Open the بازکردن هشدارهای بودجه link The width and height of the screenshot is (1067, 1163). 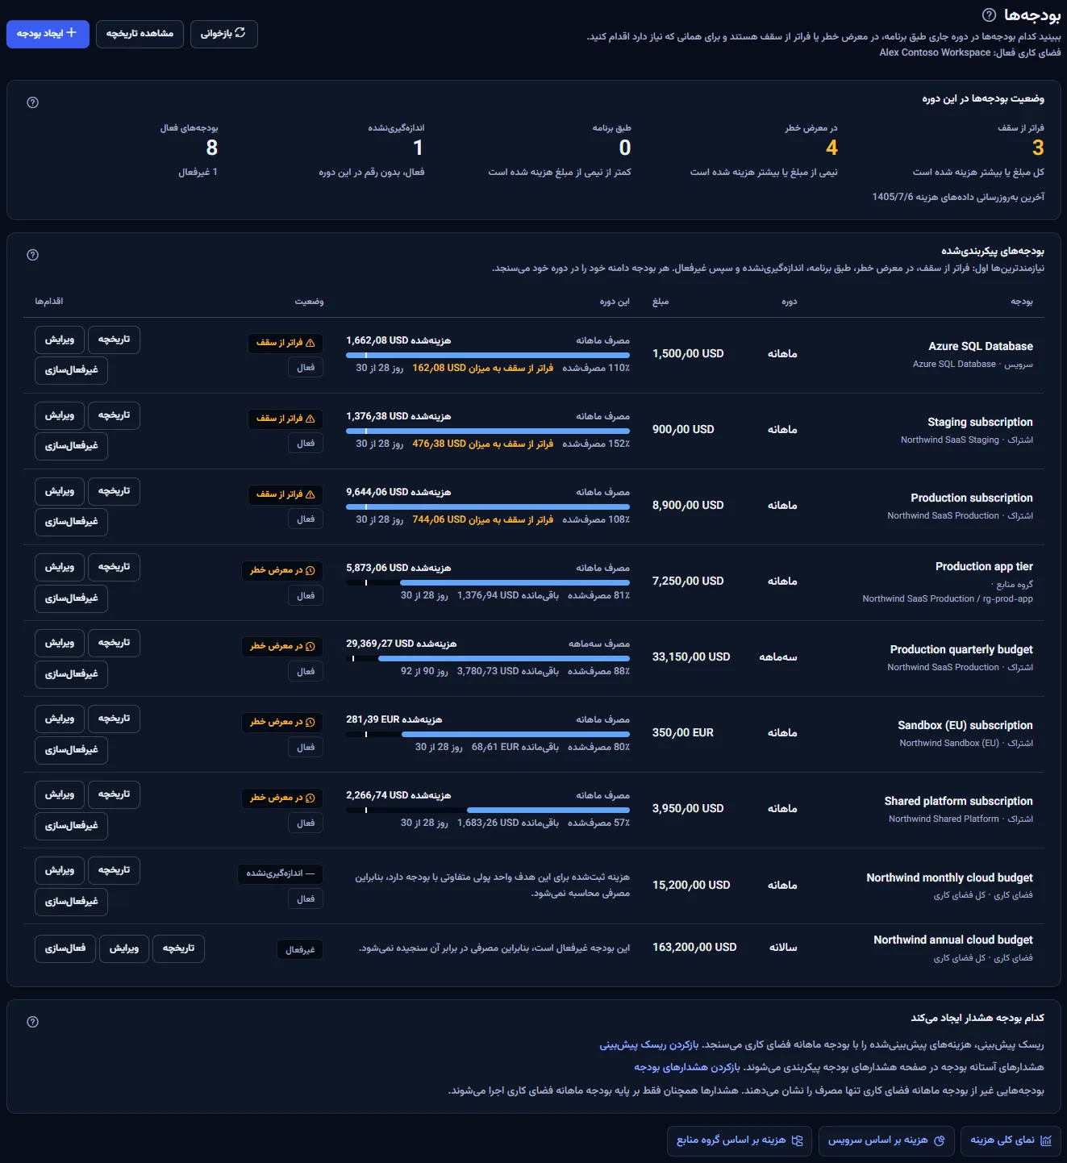[x=687, y=1067]
